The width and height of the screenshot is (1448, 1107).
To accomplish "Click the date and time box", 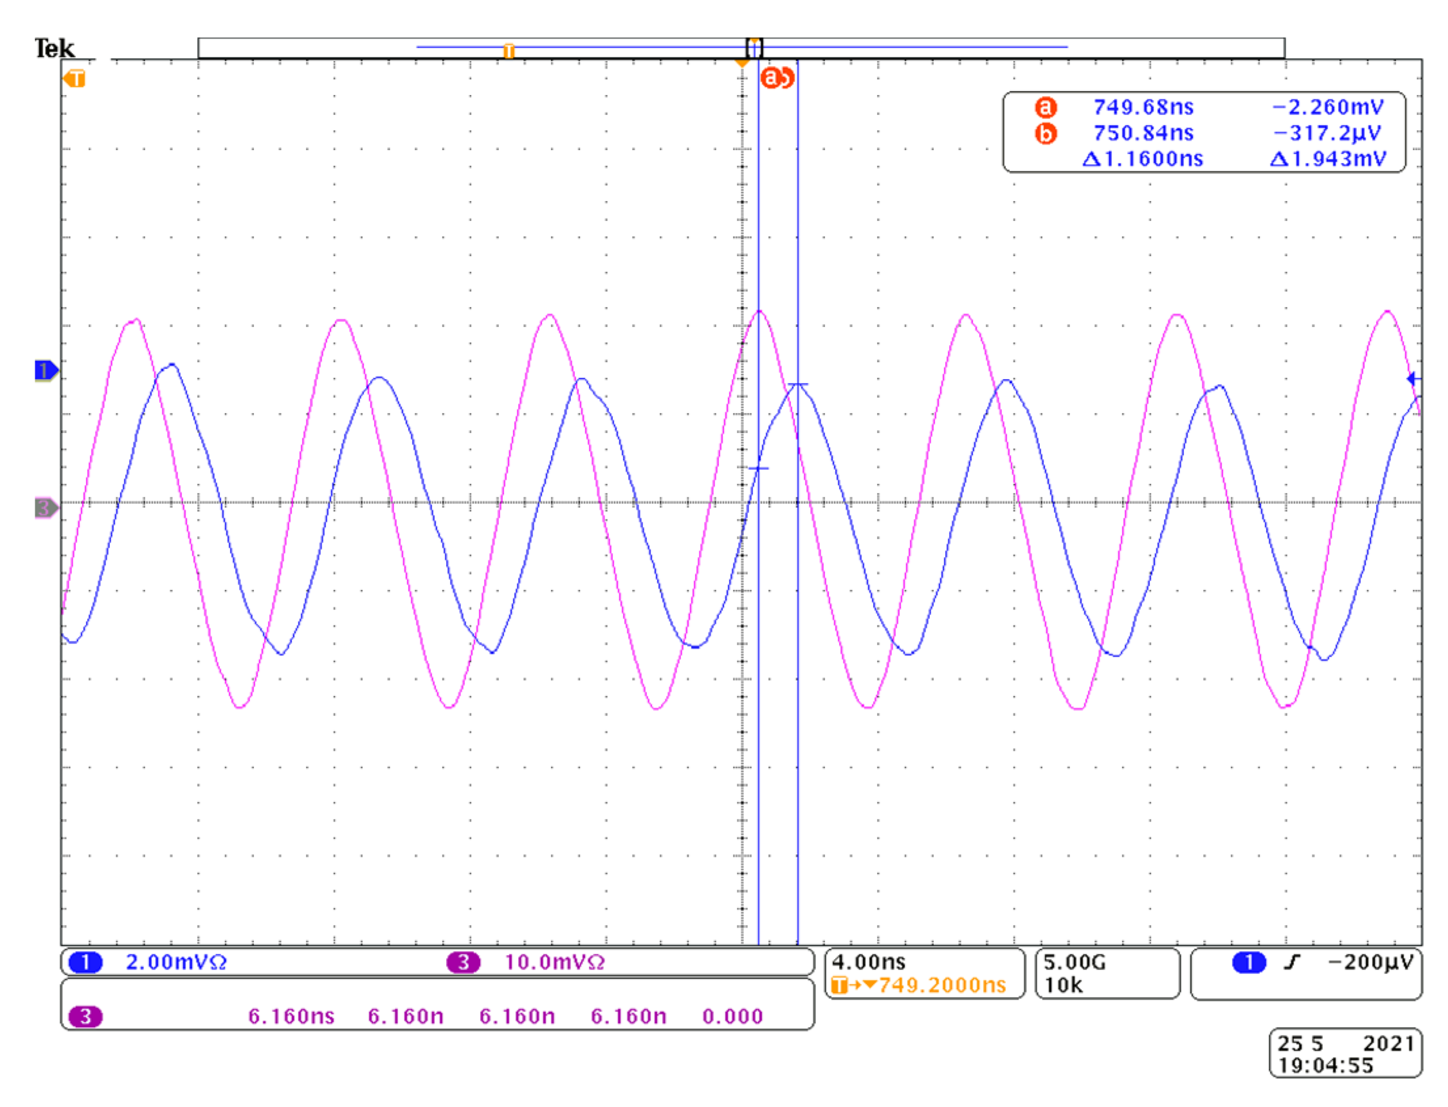I will (x=1345, y=1054).
